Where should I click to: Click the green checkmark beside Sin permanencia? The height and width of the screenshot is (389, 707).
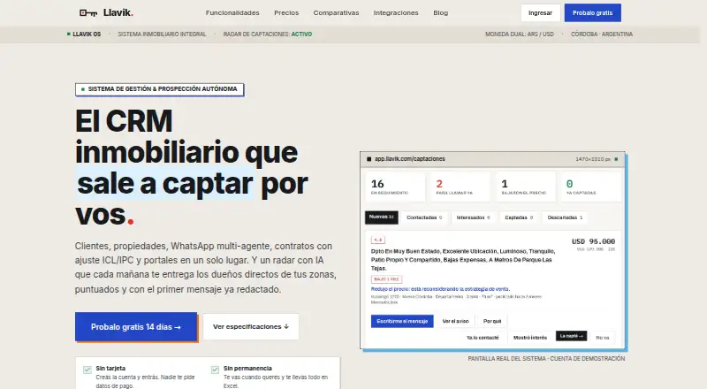click(215, 370)
